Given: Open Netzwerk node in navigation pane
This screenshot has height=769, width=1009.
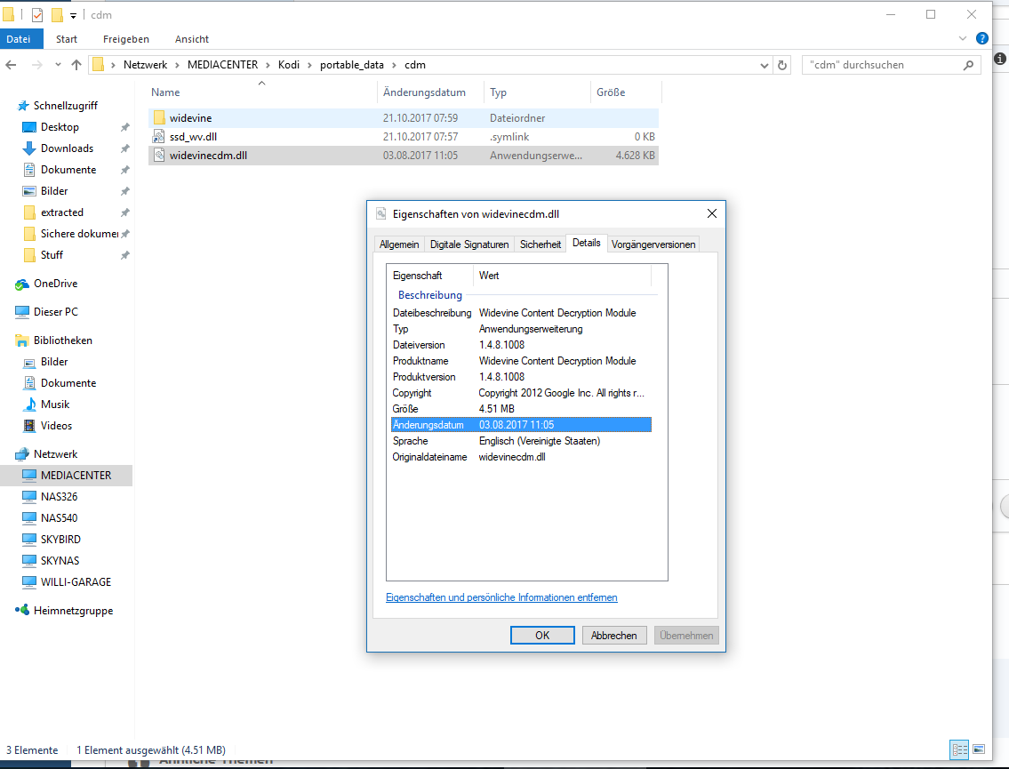Looking at the screenshot, I should 55,454.
